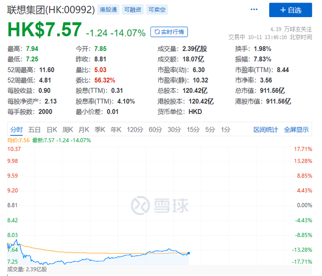Screen dimensions: 322x276
Task: Select the 120分 interval tab
Action: click(135, 130)
